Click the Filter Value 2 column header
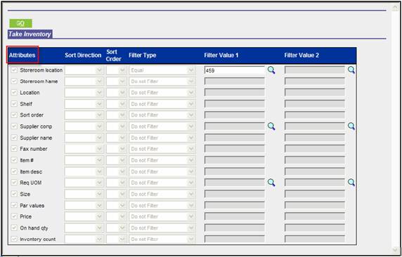Image resolution: width=402 pixels, height=257 pixels. pyautogui.click(x=301, y=55)
